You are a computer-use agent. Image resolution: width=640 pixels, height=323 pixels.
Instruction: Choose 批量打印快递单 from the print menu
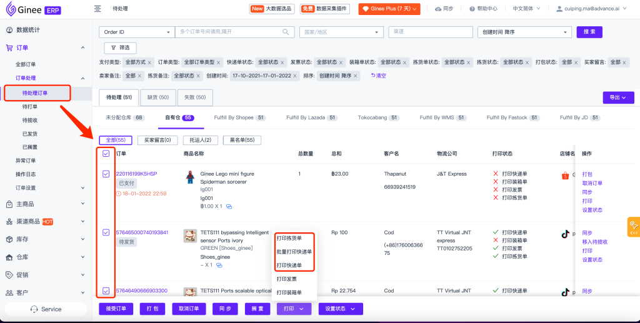click(x=294, y=252)
